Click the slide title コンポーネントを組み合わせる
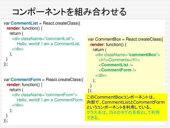Viewport: 170px width, 128px height. pyautogui.click(x=69, y=12)
